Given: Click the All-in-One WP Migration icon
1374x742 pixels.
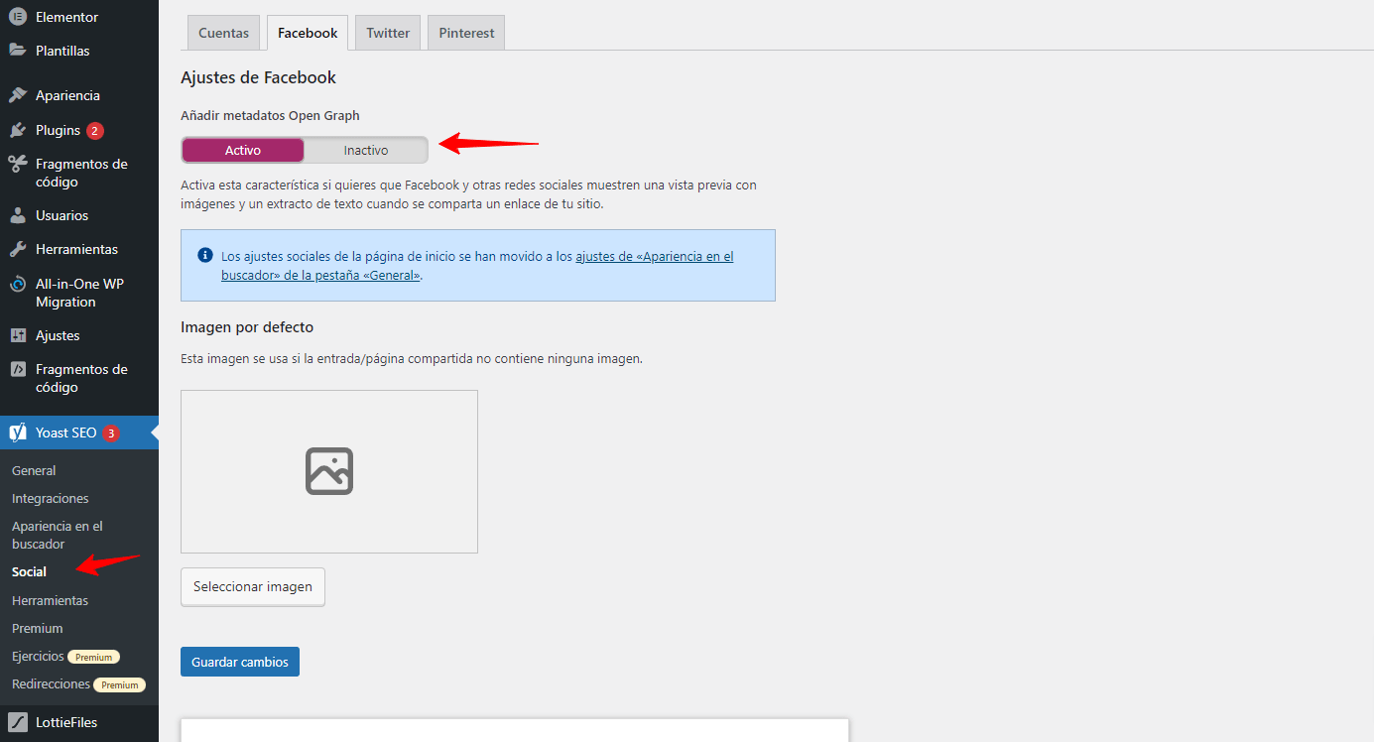Looking at the screenshot, I should [x=18, y=284].
